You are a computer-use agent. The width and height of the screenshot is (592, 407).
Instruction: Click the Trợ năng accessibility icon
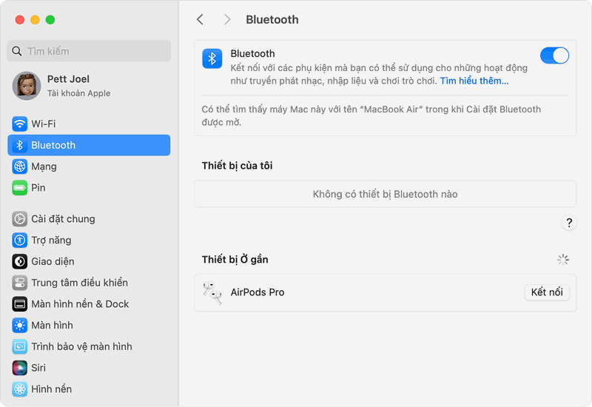coord(20,240)
